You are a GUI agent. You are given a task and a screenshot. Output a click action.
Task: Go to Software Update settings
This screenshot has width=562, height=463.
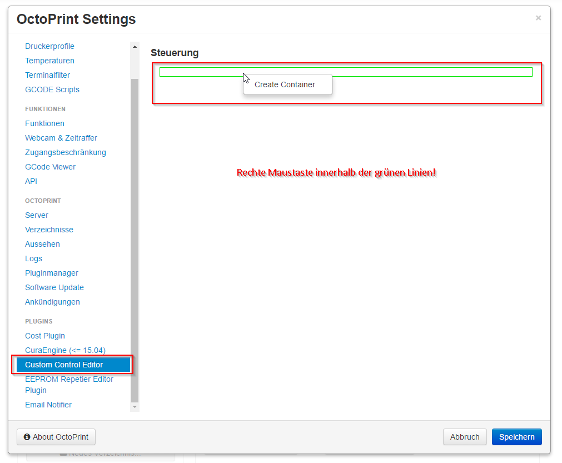(x=54, y=287)
